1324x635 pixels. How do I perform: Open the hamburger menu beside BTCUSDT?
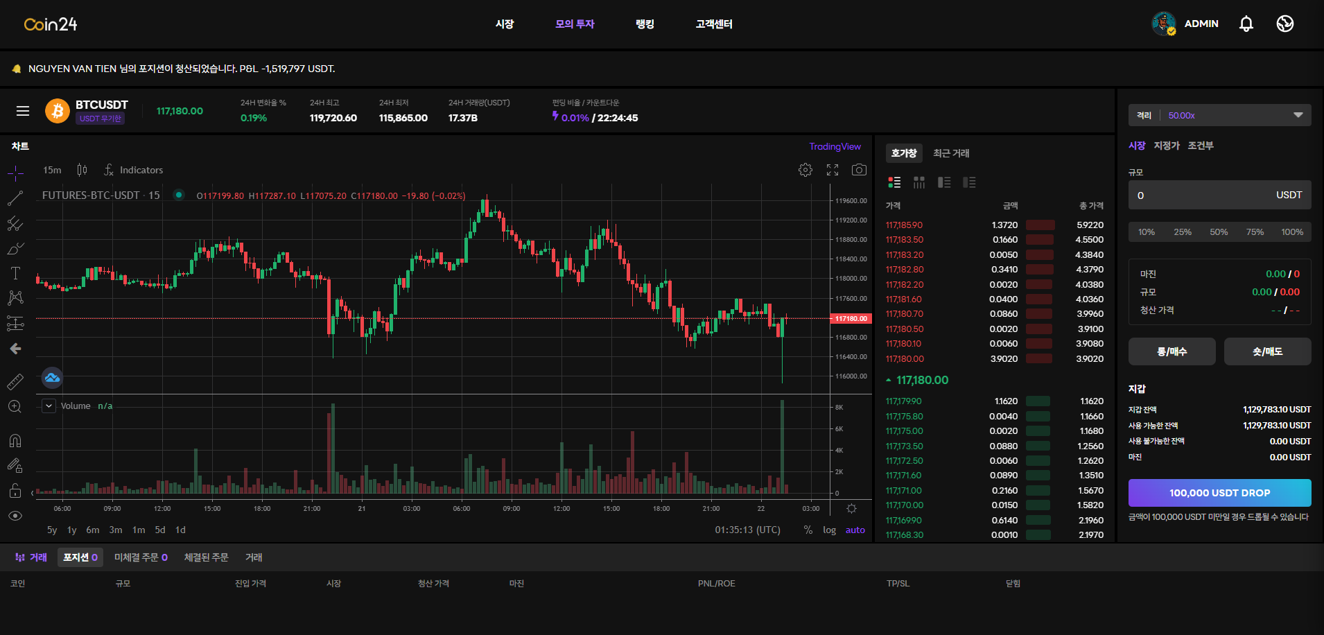click(x=23, y=111)
